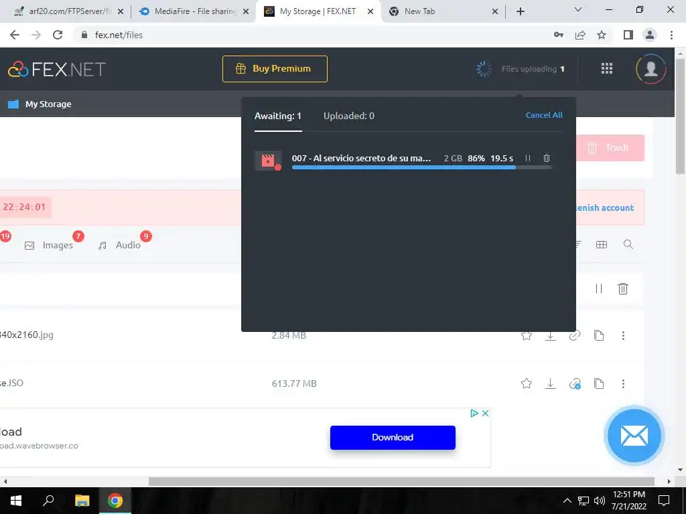This screenshot has height=514, width=686.
Task: Open a new browser tab
Action: tap(520, 11)
